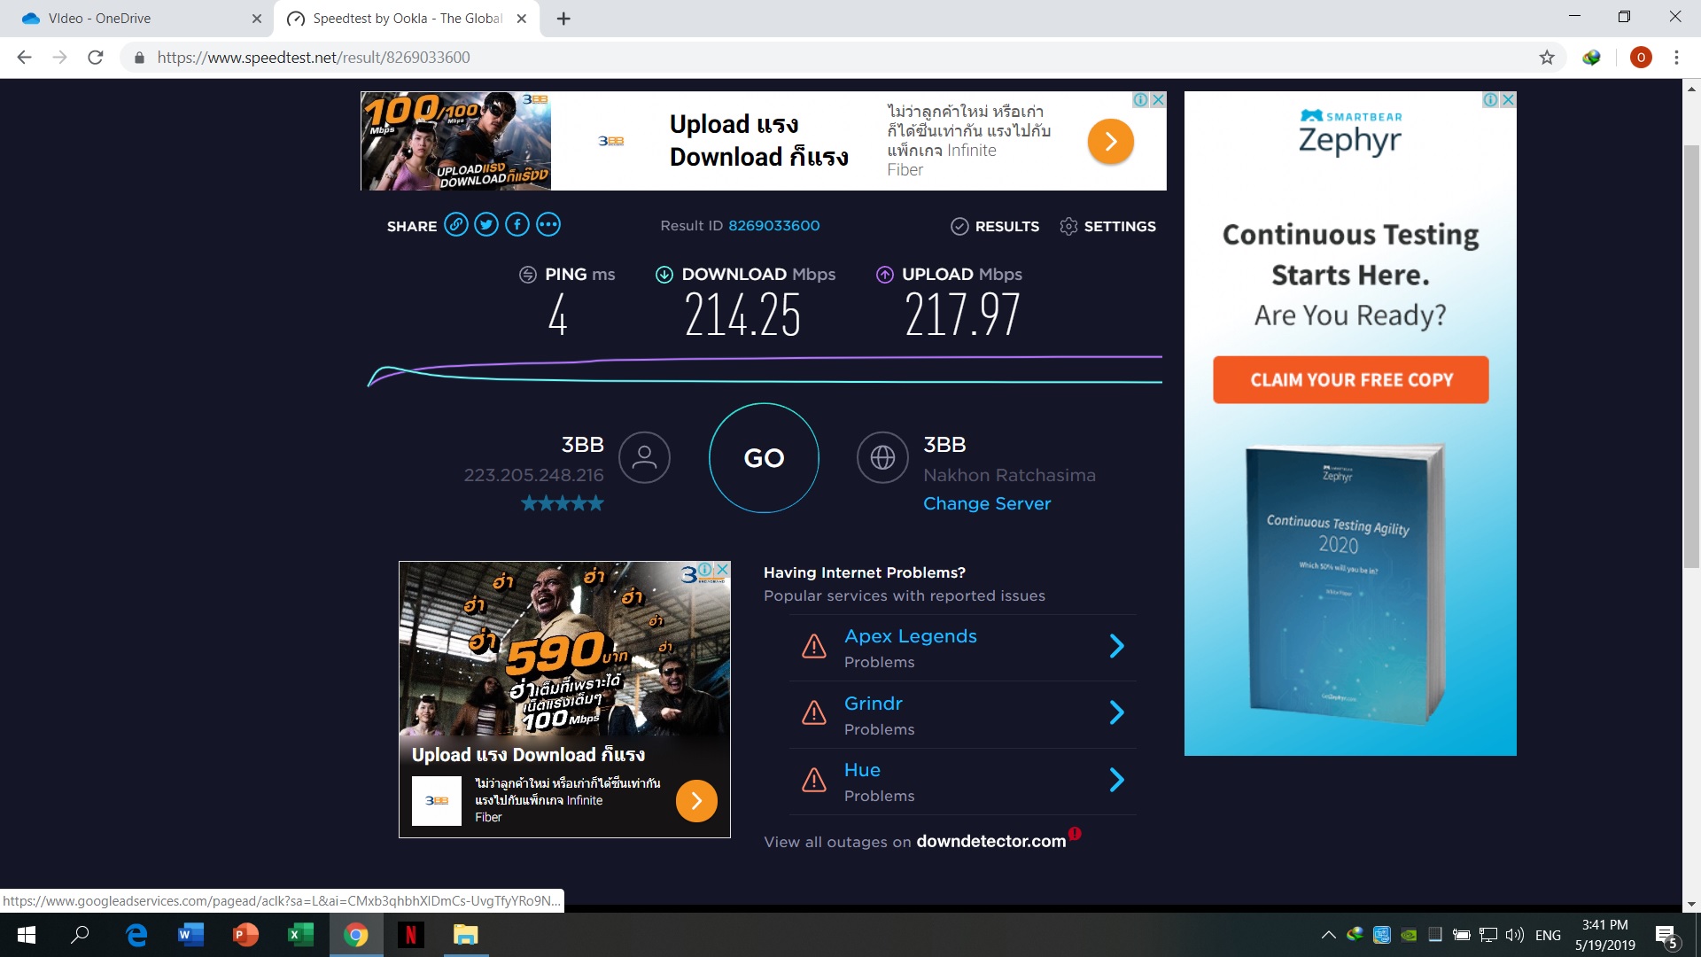Viewport: 1701px width, 957px height.
Task: Reload the speedtest page
Action: 95,58
